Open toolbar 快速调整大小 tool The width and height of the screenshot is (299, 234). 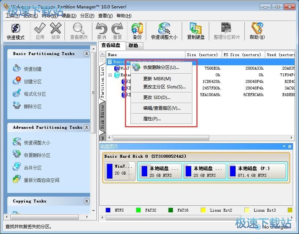pyautogui.click(x=164, y=32)
